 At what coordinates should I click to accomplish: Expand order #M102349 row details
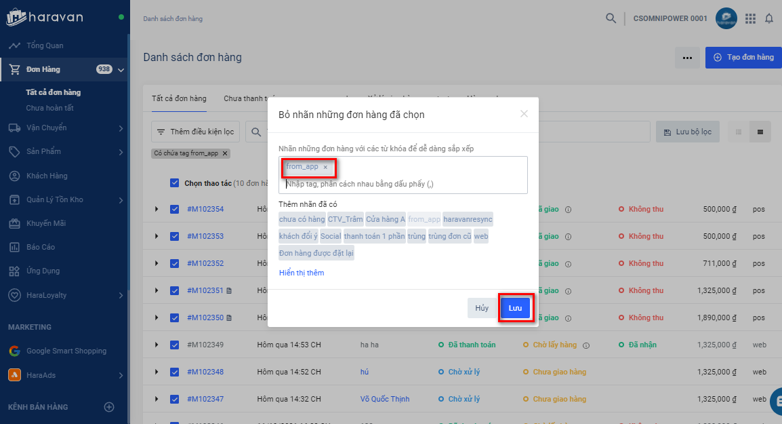click(x=157, y=345)
